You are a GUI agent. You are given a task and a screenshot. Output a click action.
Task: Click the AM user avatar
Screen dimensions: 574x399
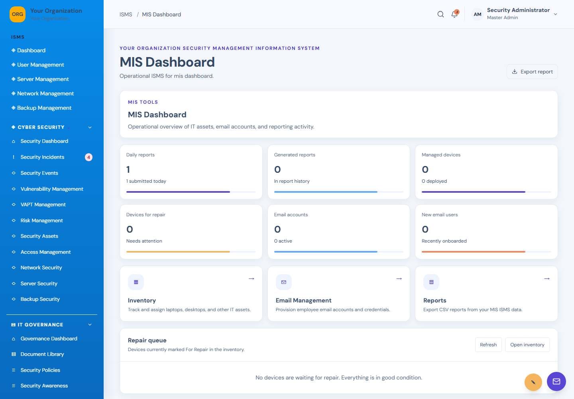coord(478,14)
